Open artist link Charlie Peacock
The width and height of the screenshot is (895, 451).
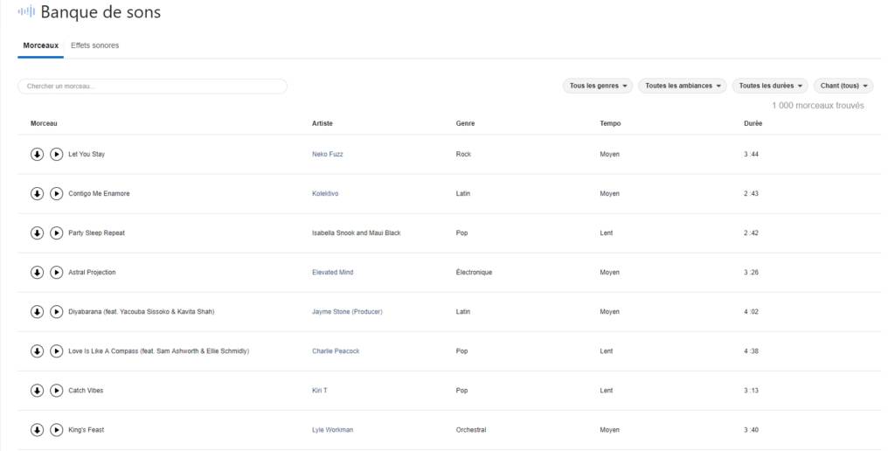coord(336,350)
